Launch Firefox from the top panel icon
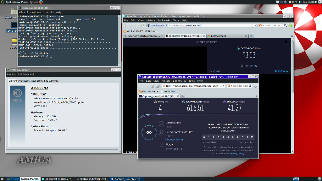322x181 pixels. 41,2
